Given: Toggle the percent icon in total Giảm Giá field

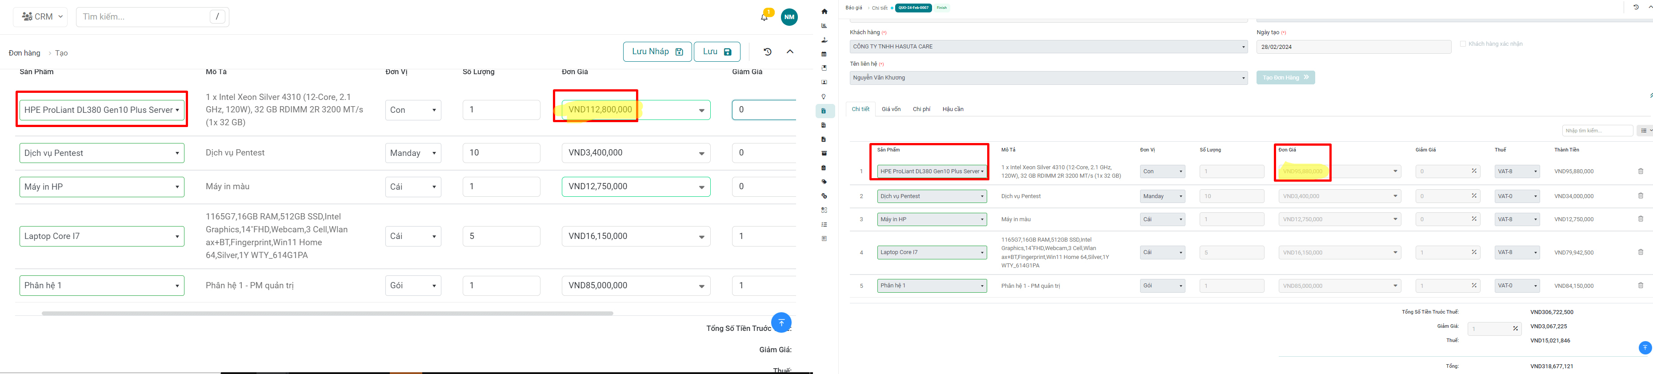Looking at the screenshot, I should tap(1515, 328).
